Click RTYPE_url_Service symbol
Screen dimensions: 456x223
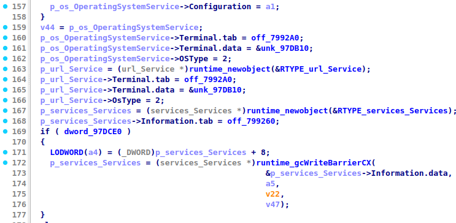click(x=330, y=69)
